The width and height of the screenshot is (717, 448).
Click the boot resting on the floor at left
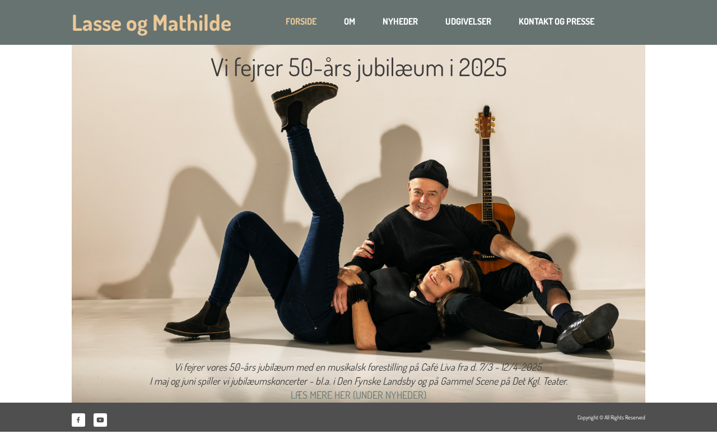pos(198,321)
